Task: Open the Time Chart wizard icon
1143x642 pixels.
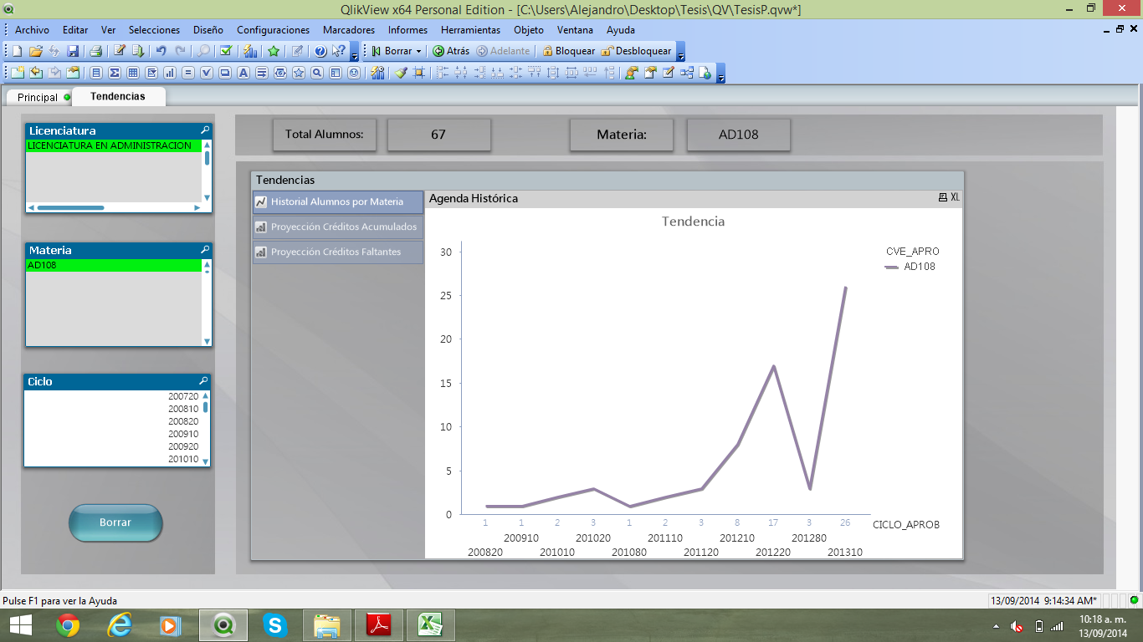Action: click(377, 73)
